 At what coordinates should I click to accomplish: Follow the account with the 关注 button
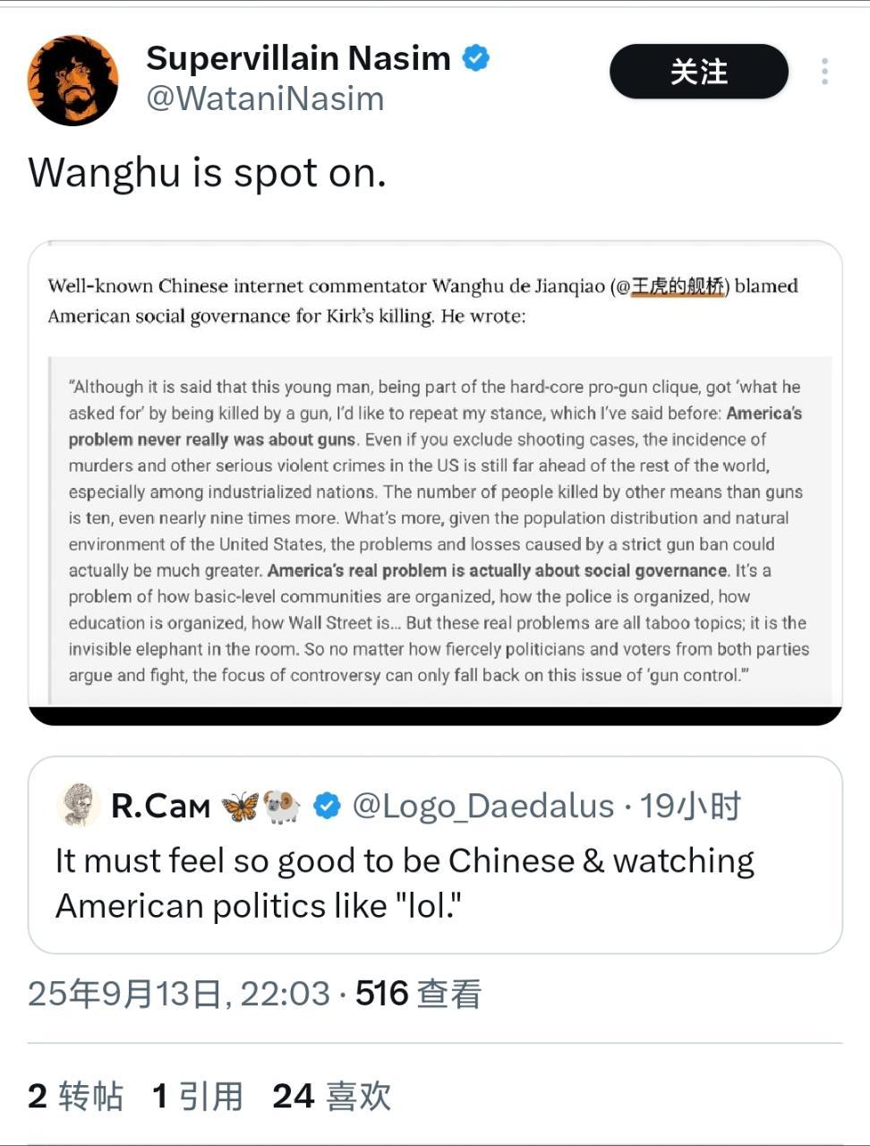[x=699, y=72]
